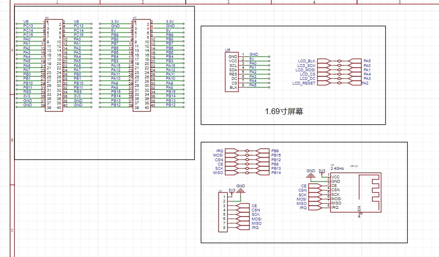This screenshot has width=439, height=257.
Task: Click the IRQ label next to H3 pin 8
Action: click(255, 228)
